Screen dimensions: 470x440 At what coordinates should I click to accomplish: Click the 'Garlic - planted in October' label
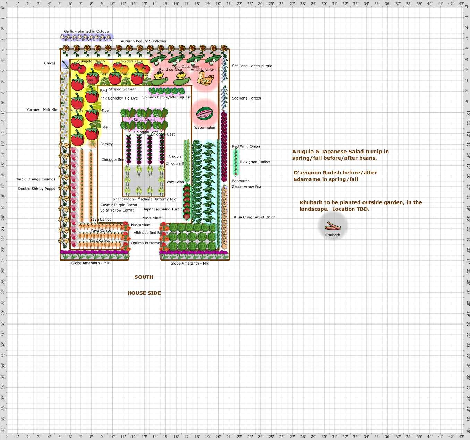coord(87,31)
